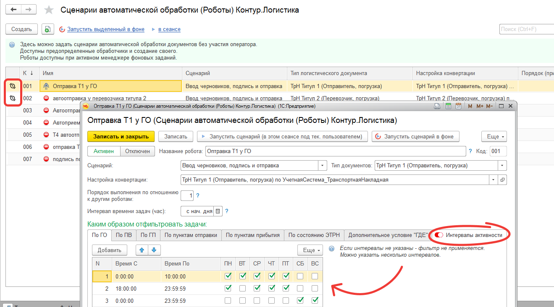Move interval row down with blue arrow

point(154,250)
